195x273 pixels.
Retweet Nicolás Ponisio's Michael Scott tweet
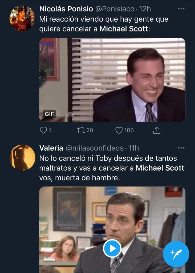80,130
